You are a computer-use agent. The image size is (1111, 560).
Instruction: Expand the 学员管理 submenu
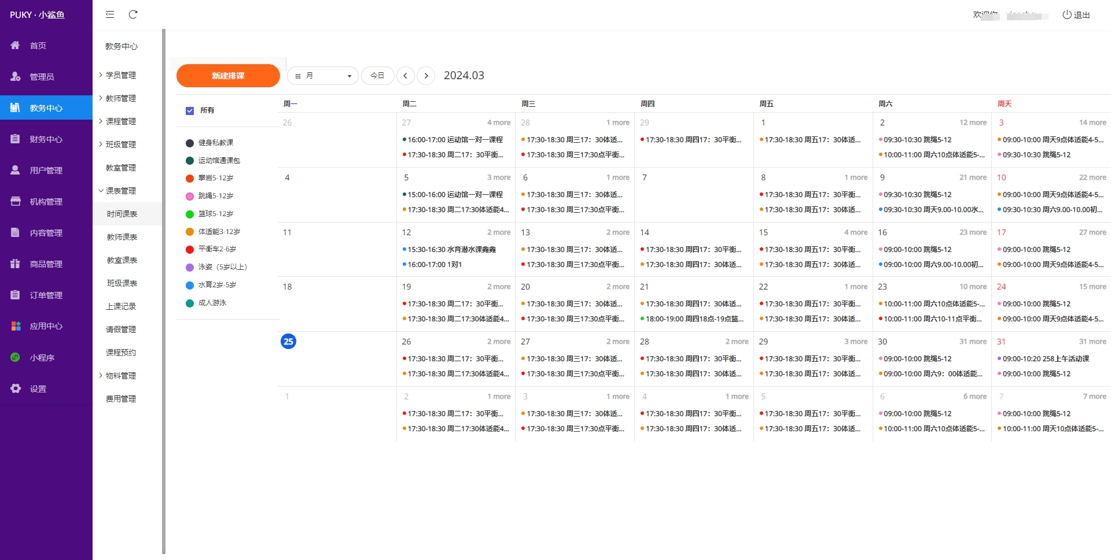tap(120, 75)
